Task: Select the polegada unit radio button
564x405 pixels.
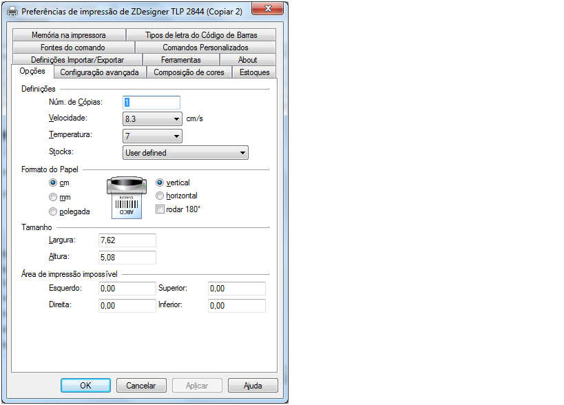Action: (53, 211)
